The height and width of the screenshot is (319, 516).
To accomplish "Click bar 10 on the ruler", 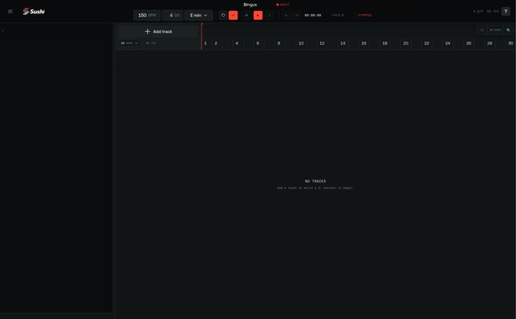I will [301, 43].
